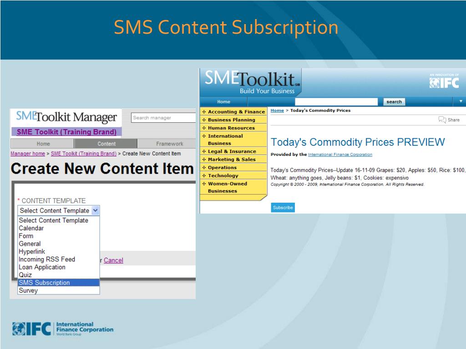Click the IFC globe logo at slide bottom
Viewport: 466px width, 349px height.
pos(31,329)
